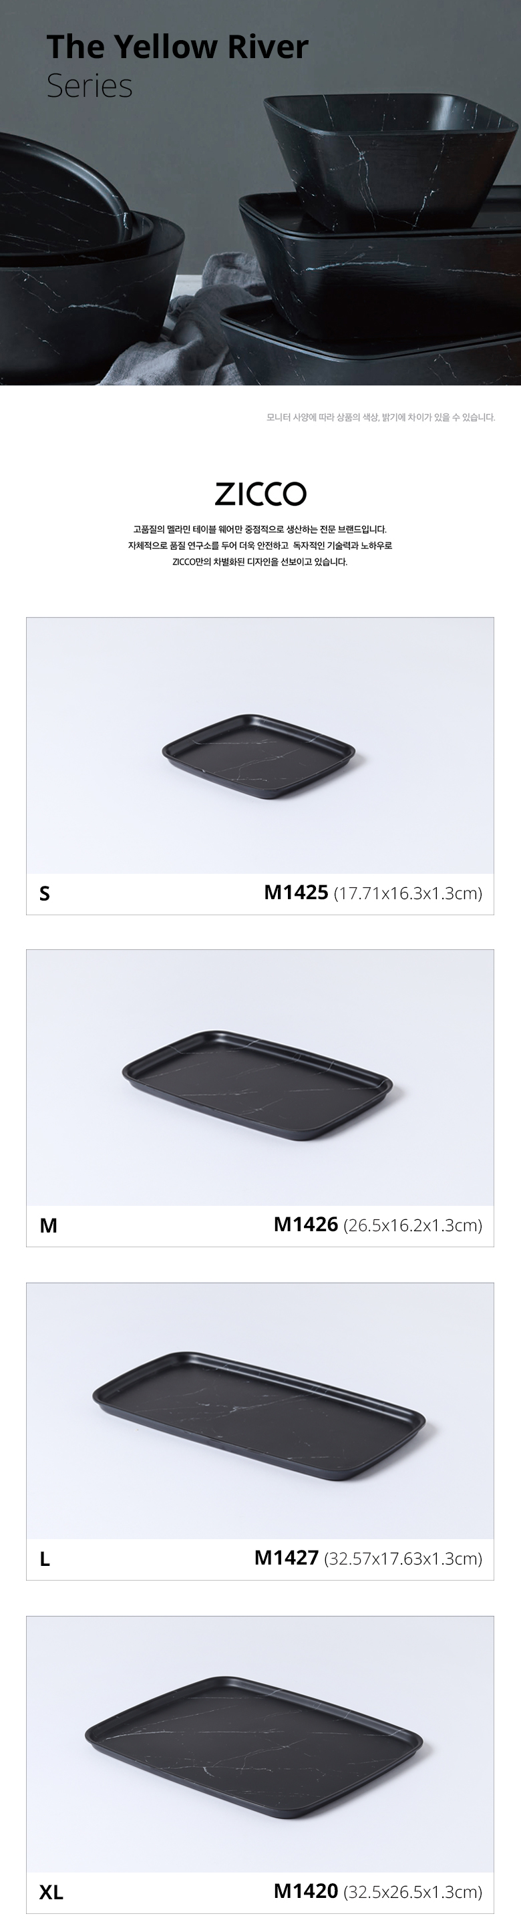Click the M1425 model code

coord(296,893)
